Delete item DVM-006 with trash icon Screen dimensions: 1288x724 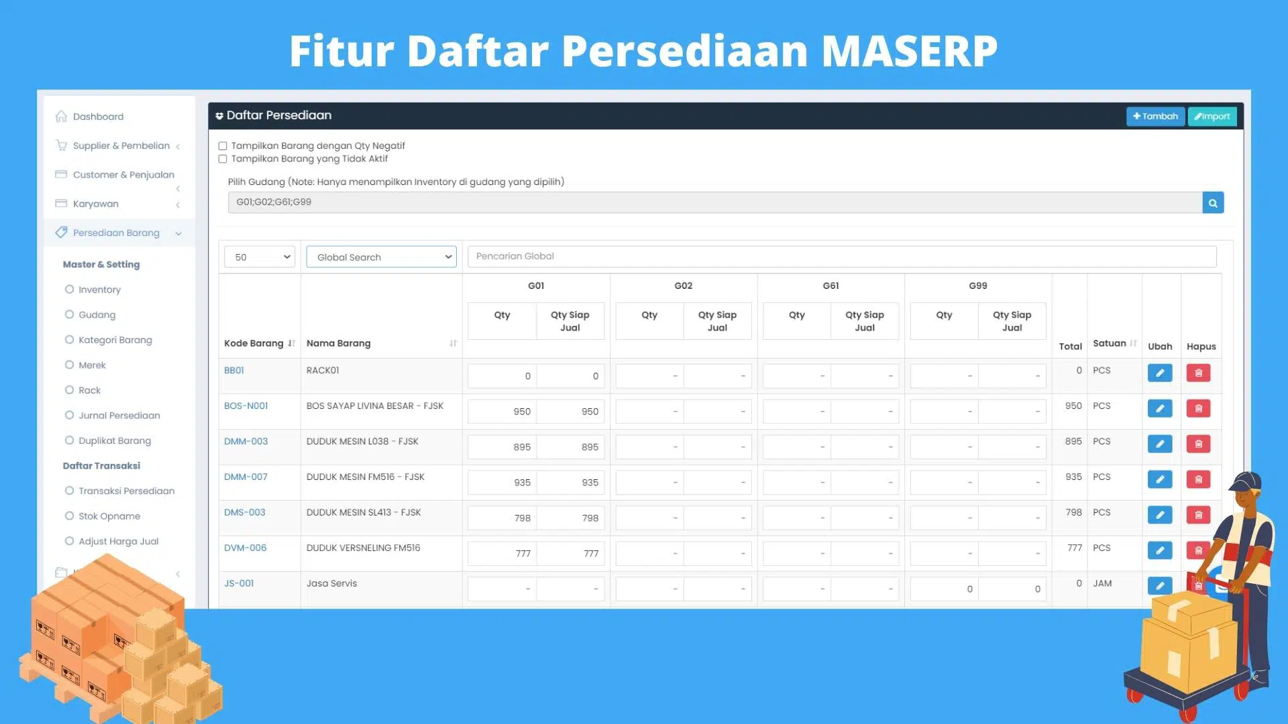click(x=1198, y=550)
